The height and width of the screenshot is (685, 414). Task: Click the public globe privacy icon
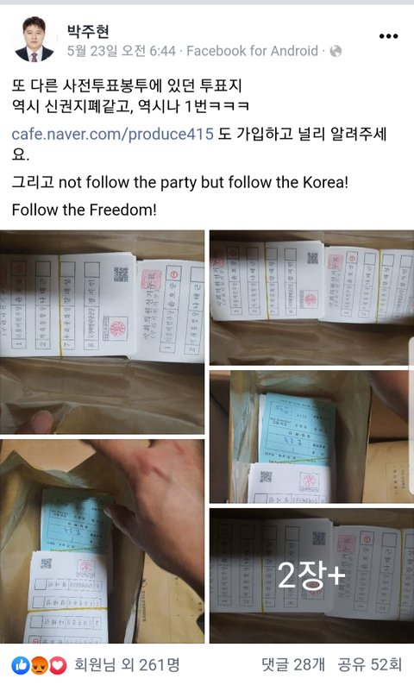(336, 52)
